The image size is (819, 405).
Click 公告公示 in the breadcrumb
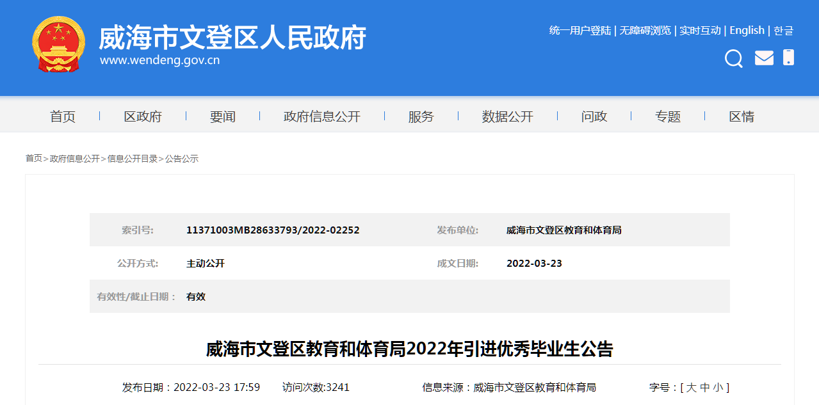coord(182,159)
